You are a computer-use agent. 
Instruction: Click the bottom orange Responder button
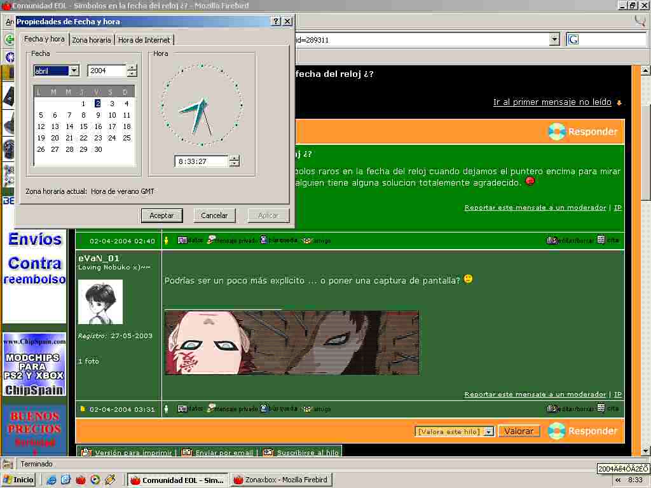tap(582, 431)
